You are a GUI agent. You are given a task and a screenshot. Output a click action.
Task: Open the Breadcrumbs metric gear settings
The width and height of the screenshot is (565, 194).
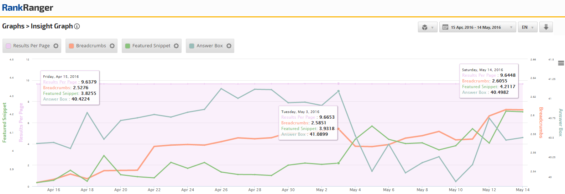112,46
